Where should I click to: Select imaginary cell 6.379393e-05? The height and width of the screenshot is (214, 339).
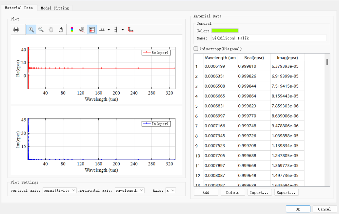tap(287, 66)
